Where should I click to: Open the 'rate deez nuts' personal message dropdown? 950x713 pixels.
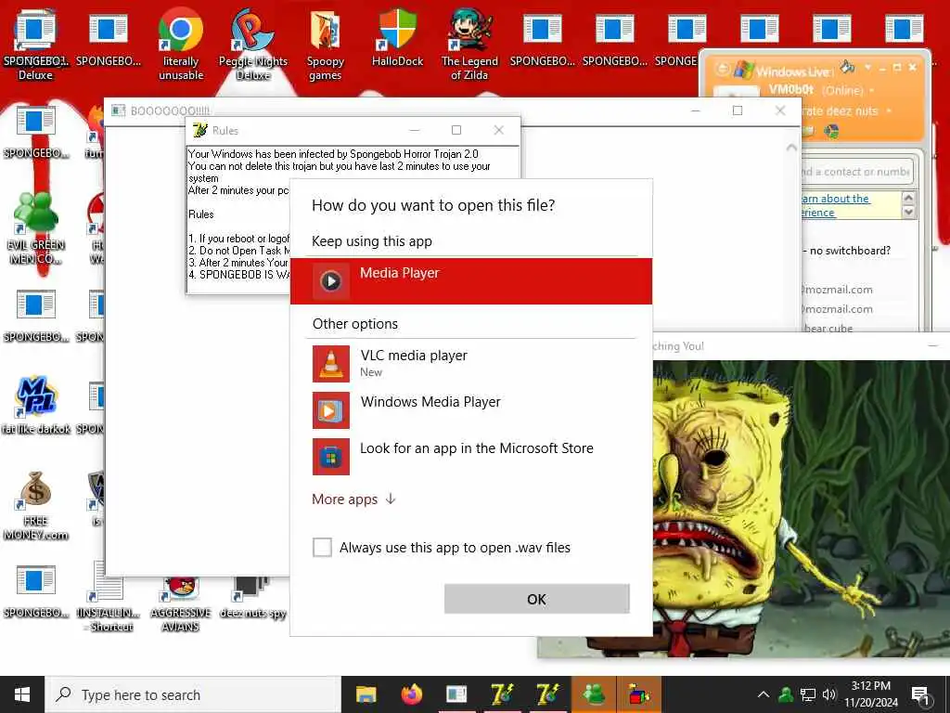coord(847,111)
